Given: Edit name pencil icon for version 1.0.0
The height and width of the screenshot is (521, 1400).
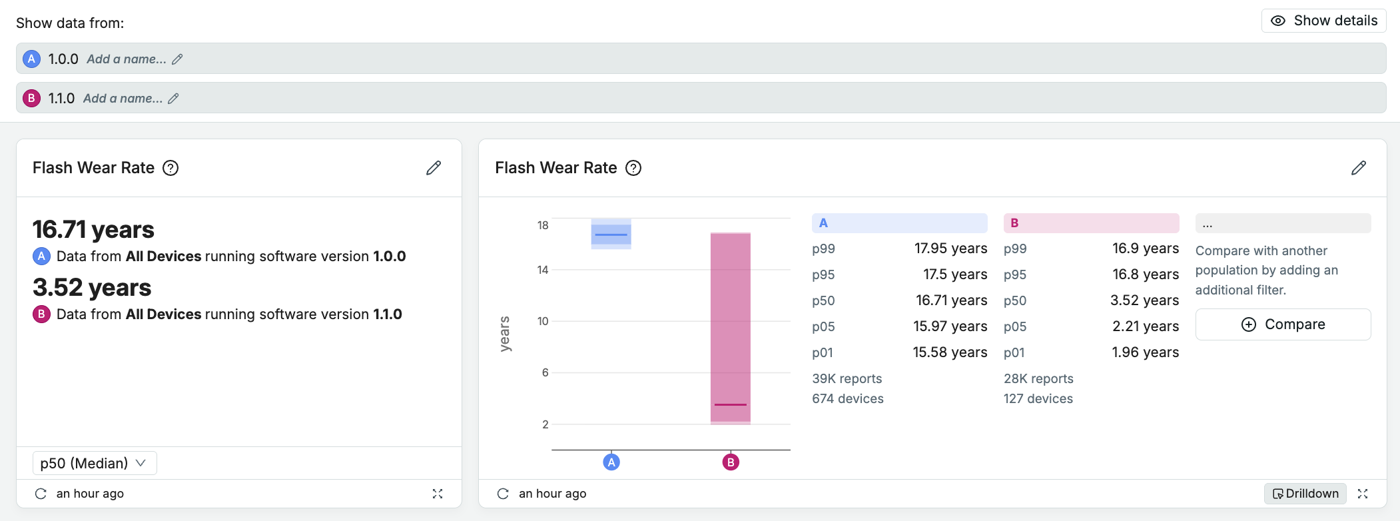Looking at the screenshot, I should tap(177, 59).
